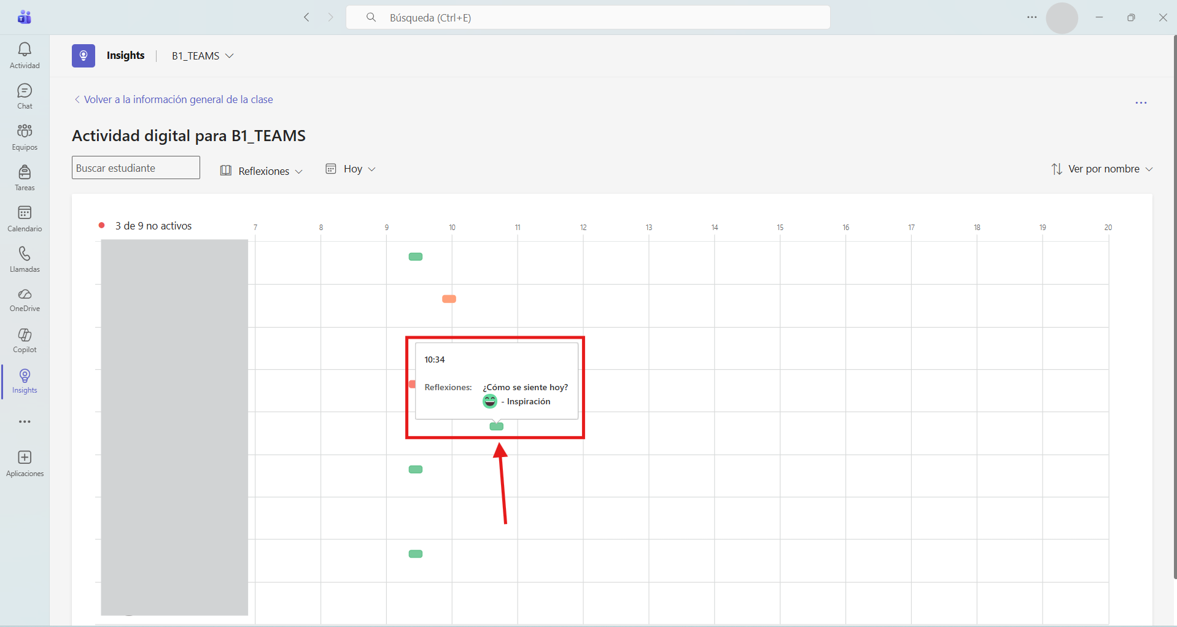1177x627 pixels.
Task: Open Llamadas phone icon
Action: pyautogui.click(x=25, y=253)
